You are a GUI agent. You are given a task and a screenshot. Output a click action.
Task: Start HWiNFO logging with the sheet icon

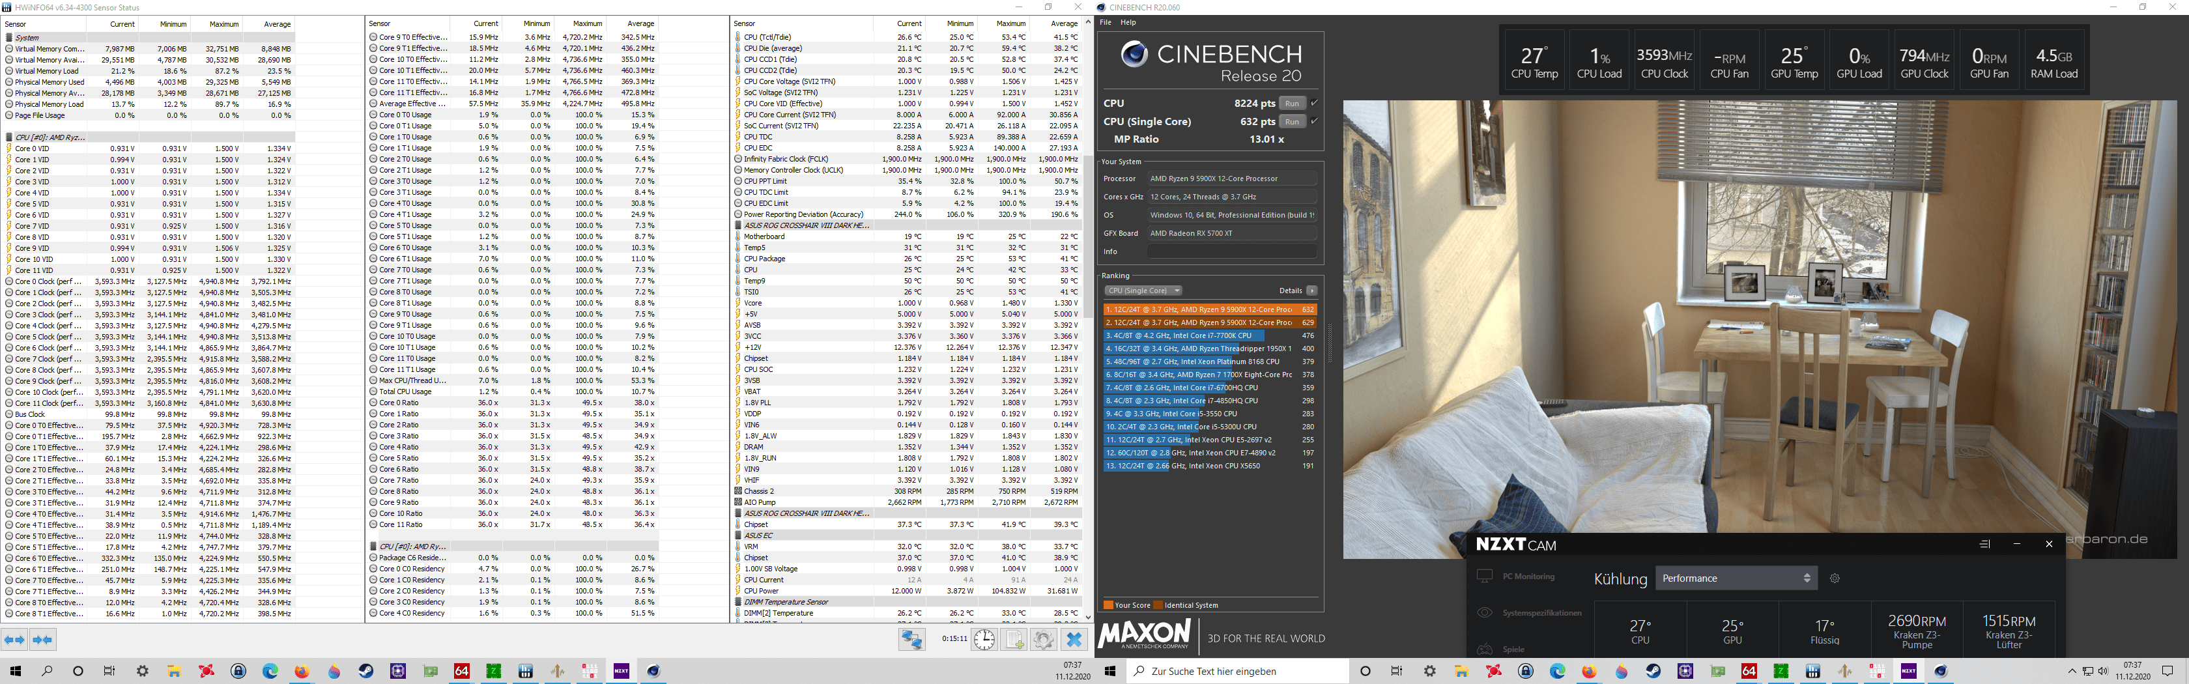coord(1014,639)
